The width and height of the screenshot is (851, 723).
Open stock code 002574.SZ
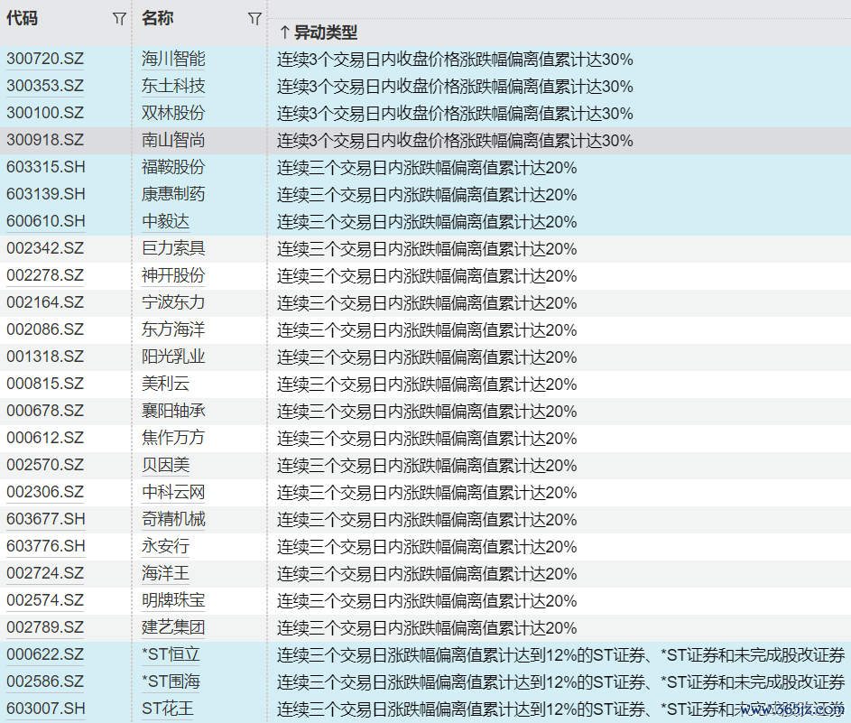[x=45, y=600]
